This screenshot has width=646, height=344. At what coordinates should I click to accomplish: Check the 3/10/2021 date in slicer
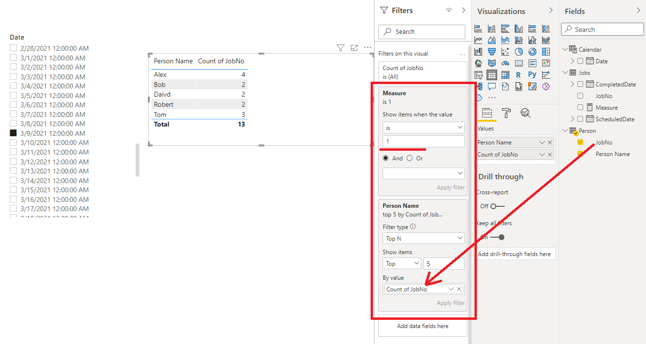[14, 143]
